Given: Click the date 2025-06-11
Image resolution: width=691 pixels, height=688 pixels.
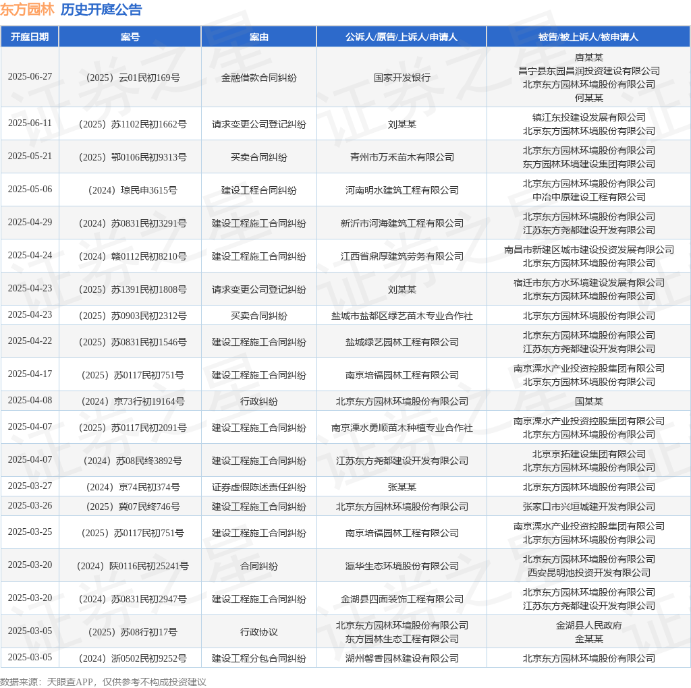Looking at the screenshot, I should [x=30, y=123].
